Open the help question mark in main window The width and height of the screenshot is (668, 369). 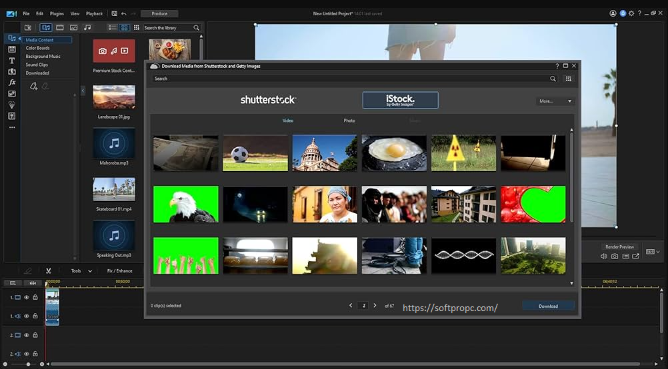pos(639,13)
